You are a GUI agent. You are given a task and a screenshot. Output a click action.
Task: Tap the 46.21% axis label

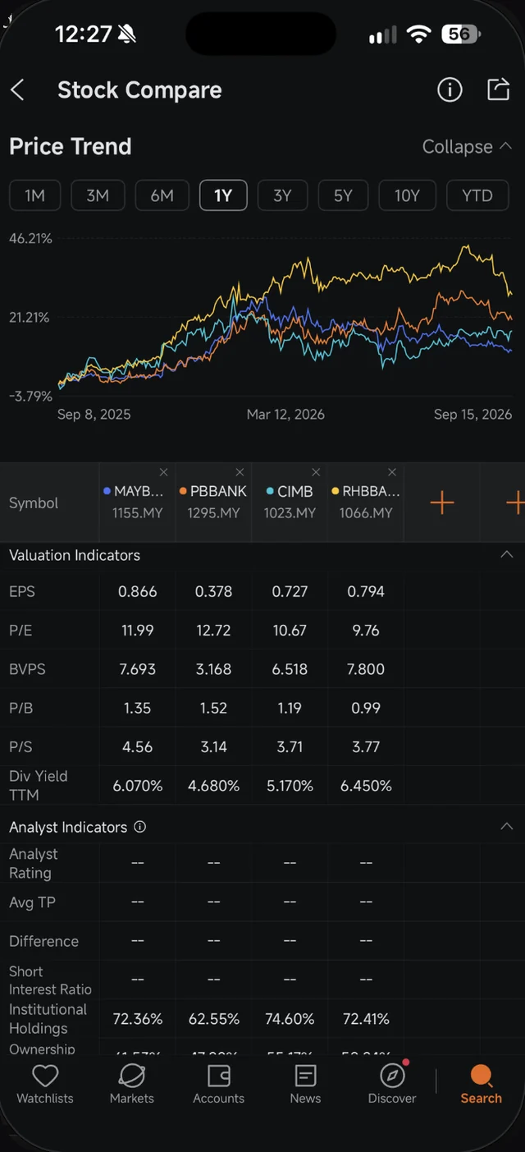(30, 239)
